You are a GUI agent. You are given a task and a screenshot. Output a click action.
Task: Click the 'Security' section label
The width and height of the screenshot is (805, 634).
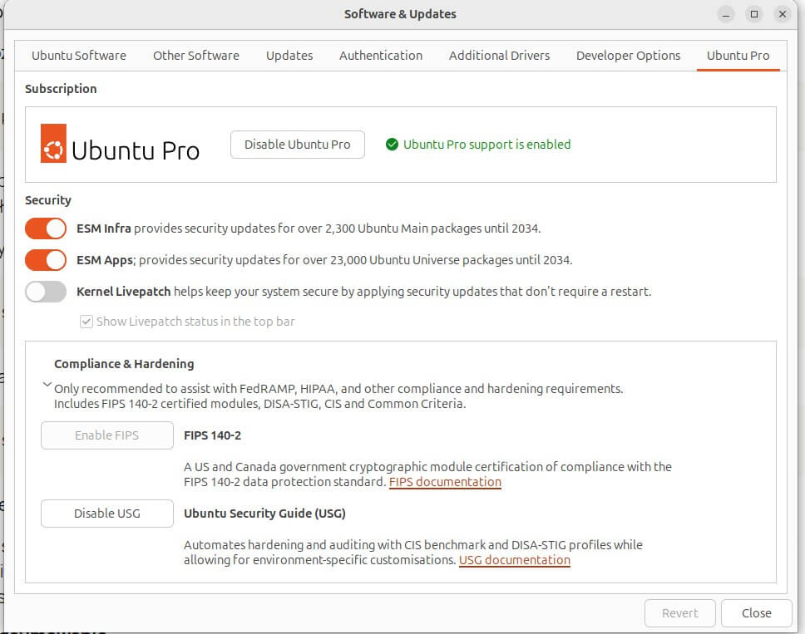47,200
